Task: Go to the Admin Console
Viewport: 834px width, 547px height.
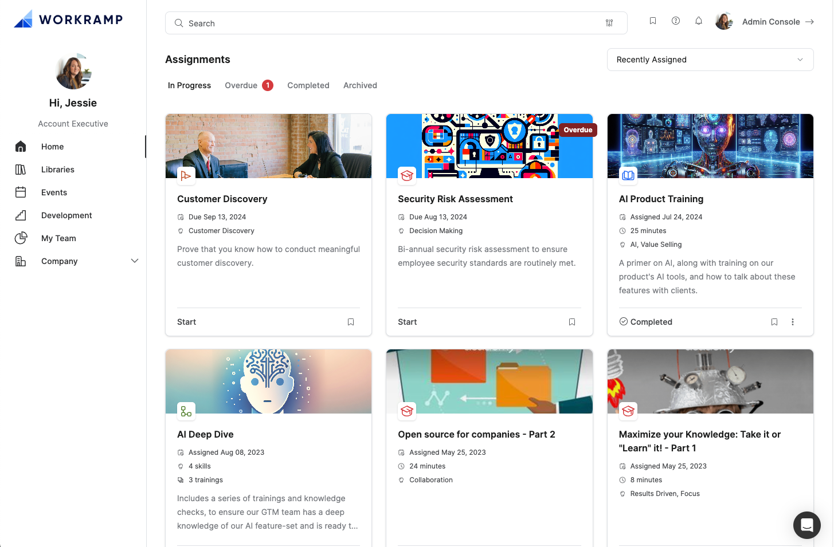Action: point(771,22)
